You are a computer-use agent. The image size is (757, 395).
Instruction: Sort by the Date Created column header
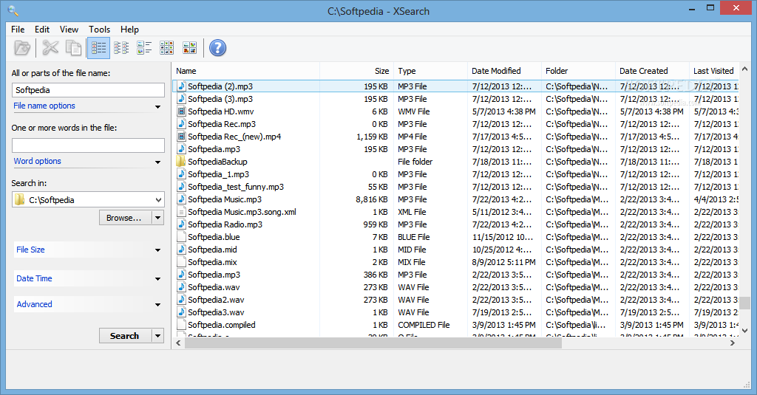pyautogui.click(x=652, y=71)
